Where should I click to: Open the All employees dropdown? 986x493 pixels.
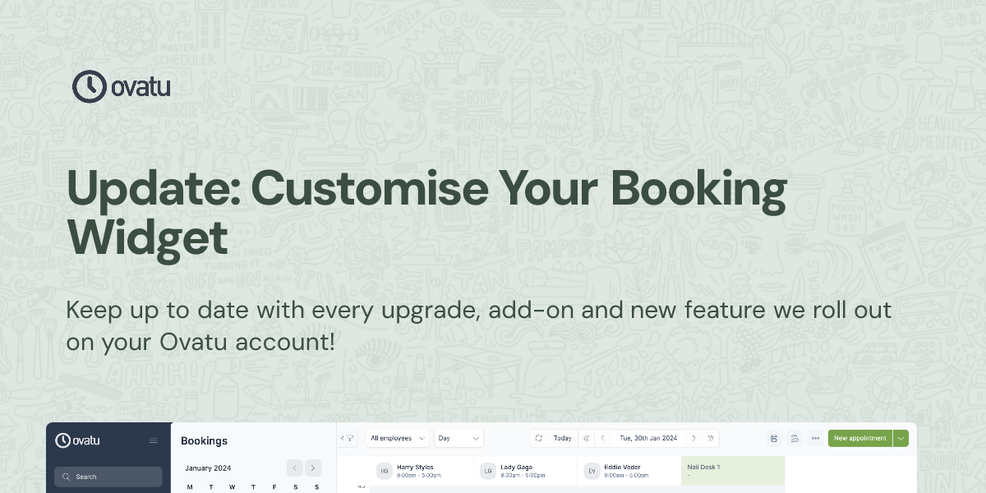[397, 438]
